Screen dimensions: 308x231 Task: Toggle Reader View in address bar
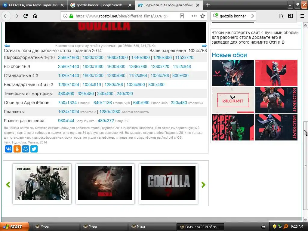182,16
